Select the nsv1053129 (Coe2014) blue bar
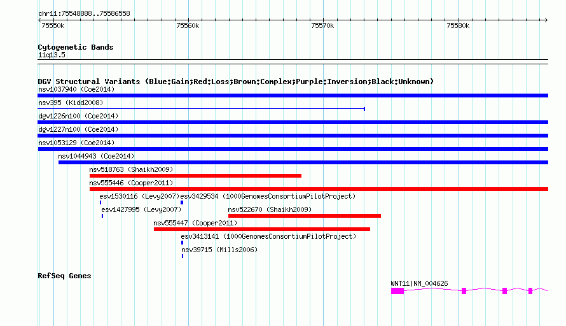This screenshot has width=566, height=326. (x=293, y=149)
